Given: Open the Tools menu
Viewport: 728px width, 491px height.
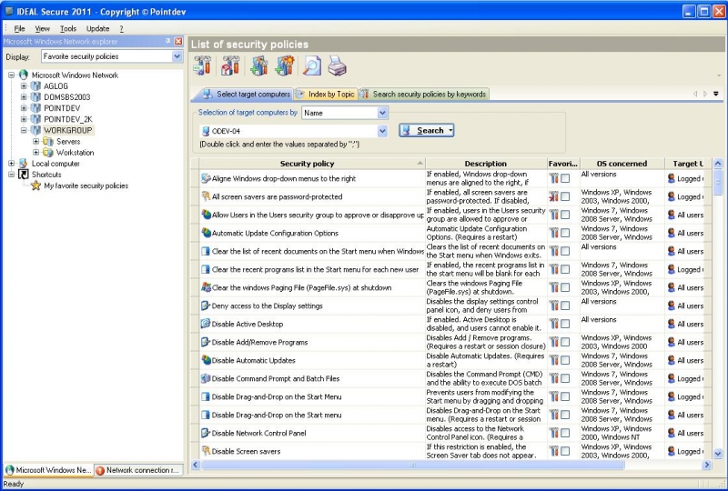Looking at the screenshot, I should (x=68, y=29).
